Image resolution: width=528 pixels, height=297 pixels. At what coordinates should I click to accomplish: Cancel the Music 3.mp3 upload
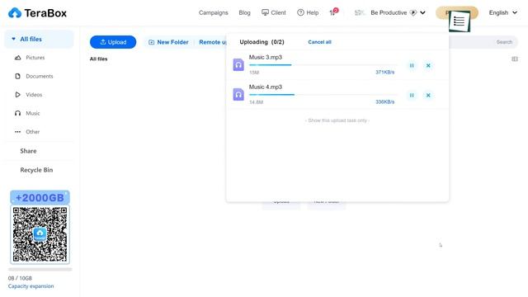click(428, 66)
